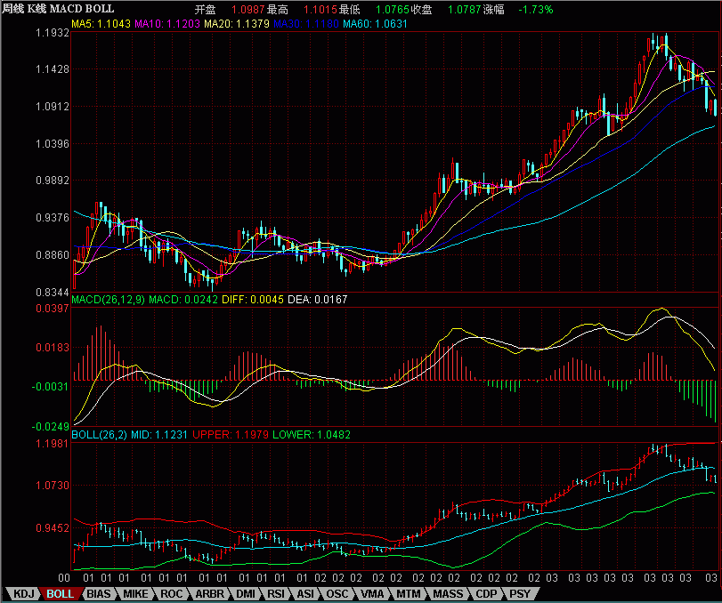Click the DIFF: 0.0045 value
The image size is (722, 603).
click(x=253, y=300)
